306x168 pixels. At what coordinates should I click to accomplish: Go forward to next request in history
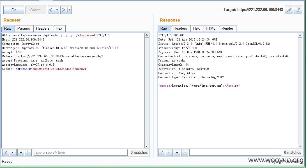pos(64,10)
